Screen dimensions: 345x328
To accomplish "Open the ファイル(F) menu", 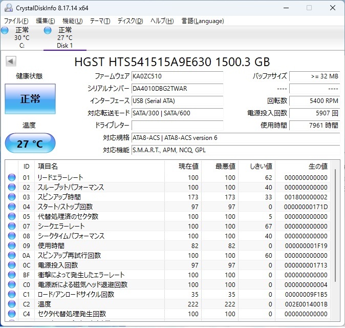I will [x=16, y=21].
